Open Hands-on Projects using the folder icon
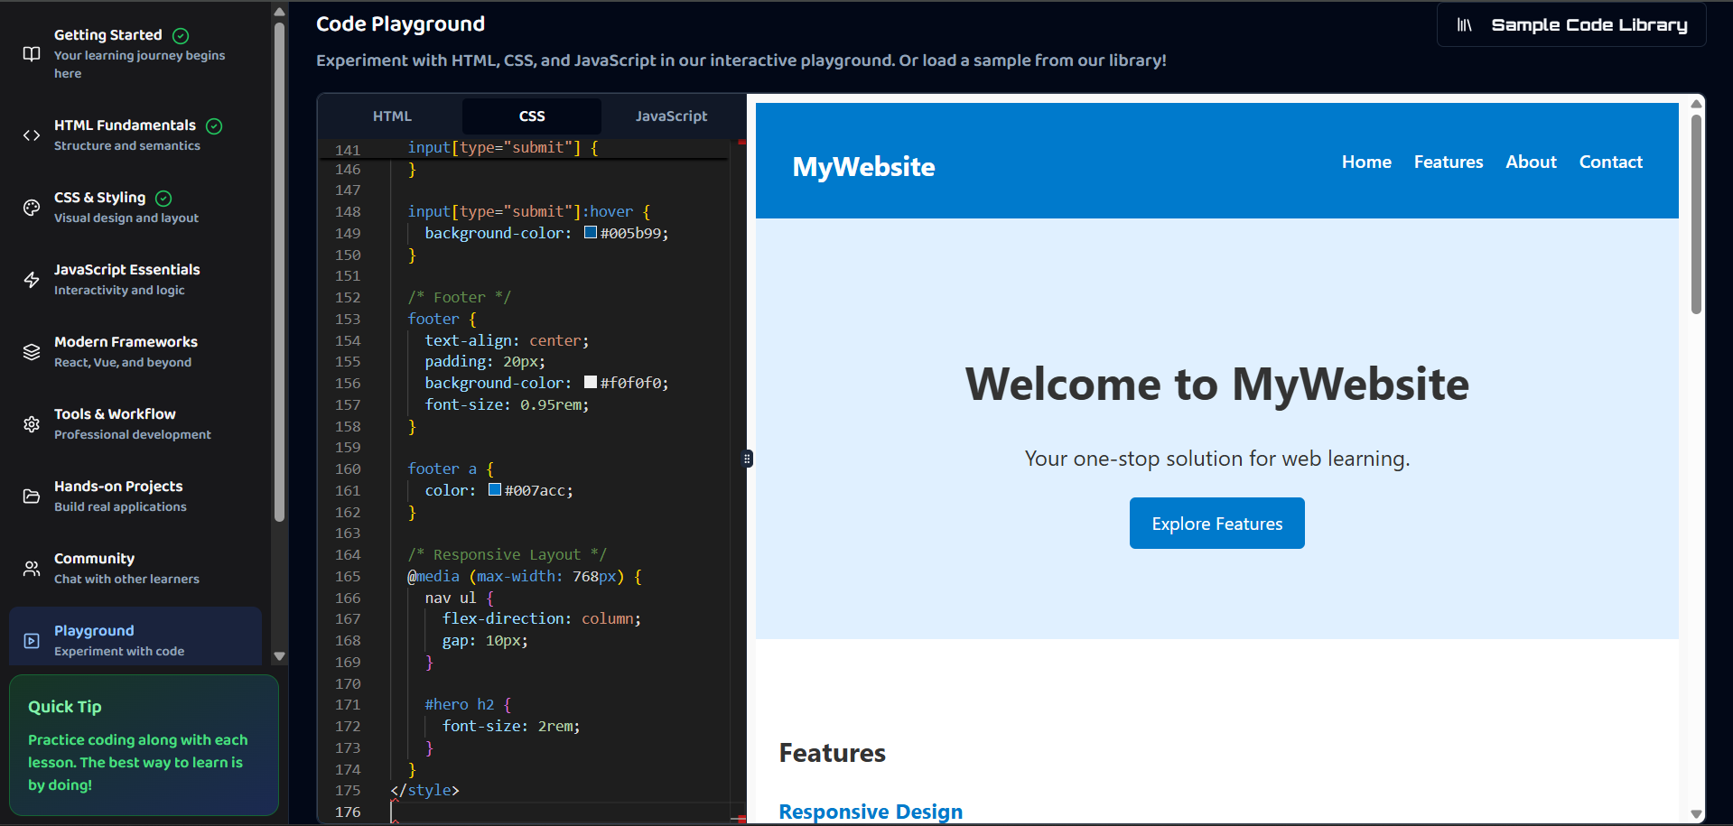This screenshot has height=826, width=1733. 32,497
